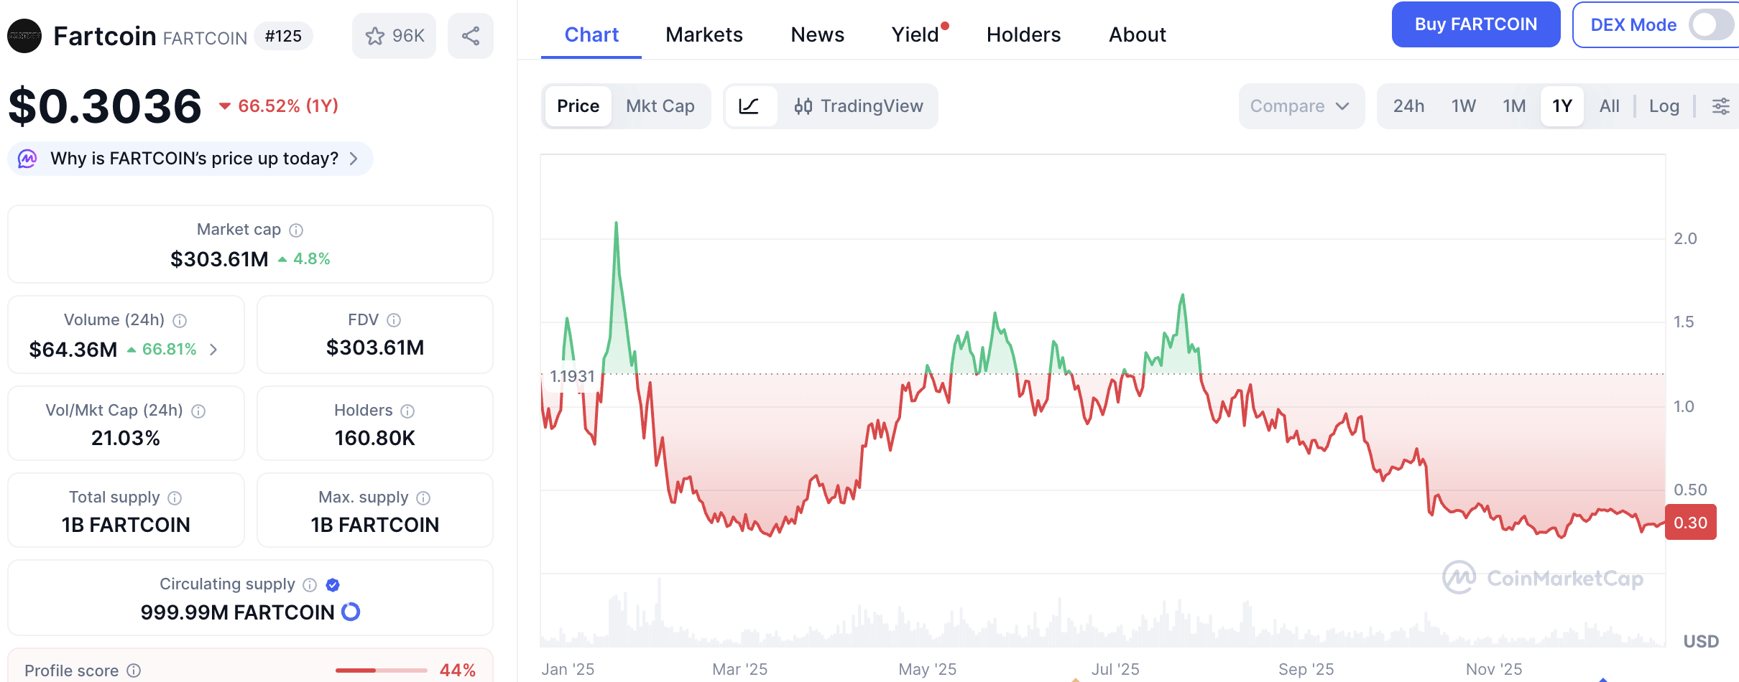Open the share icon button

click(x=471, y=36)
